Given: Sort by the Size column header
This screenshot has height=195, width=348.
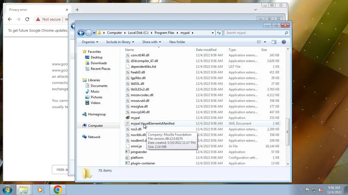Looking at the screenshot, I should click(270, 50).
